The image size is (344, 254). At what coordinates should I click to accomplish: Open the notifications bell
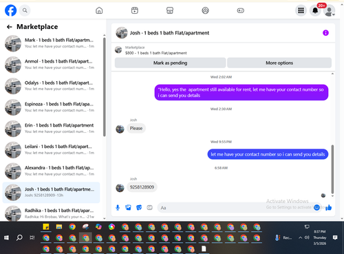pyautogui.click(x=315, y=10)
